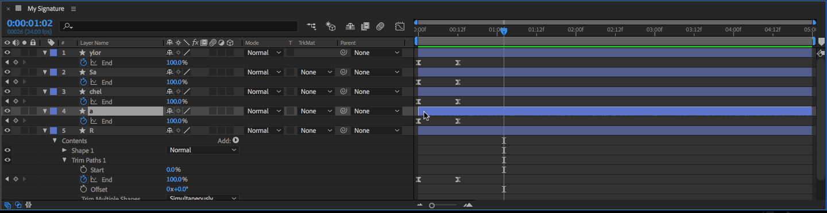Adjust the timeline zoom slider

(x=432, y=205)
